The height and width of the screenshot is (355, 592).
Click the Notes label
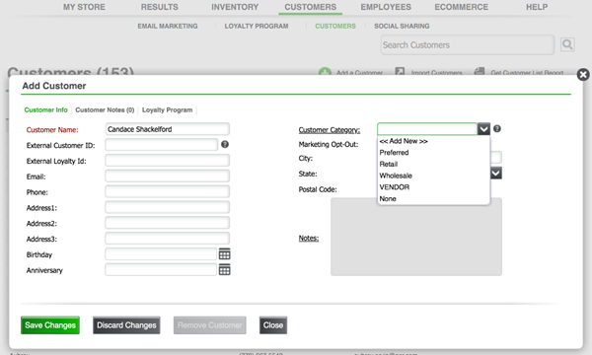point(309,238)
